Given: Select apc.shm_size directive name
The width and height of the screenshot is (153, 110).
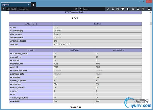Looking at the screenshot, I should (15, 84).
